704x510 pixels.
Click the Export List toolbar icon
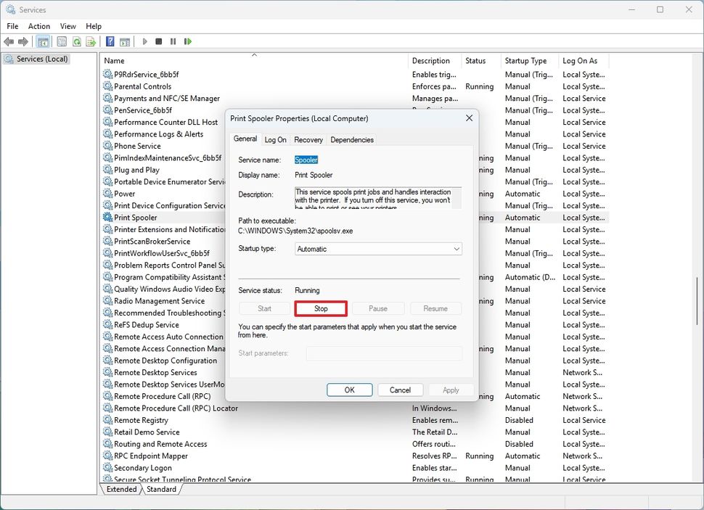pos(90,41)
